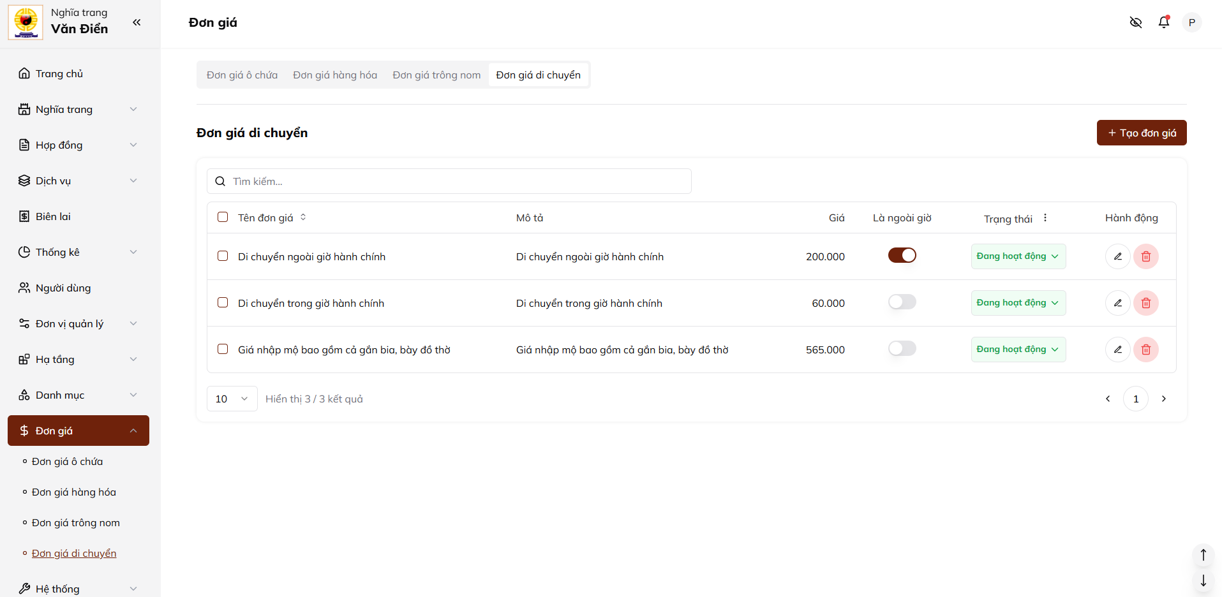The width and height of the screenshot is (1222, 597).
Task: Switch to the Đơn giá trông nom tab
Action: 436,75
